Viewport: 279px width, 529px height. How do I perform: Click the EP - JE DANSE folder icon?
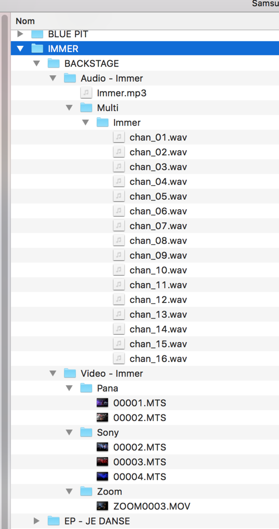(x=54, y=521)
